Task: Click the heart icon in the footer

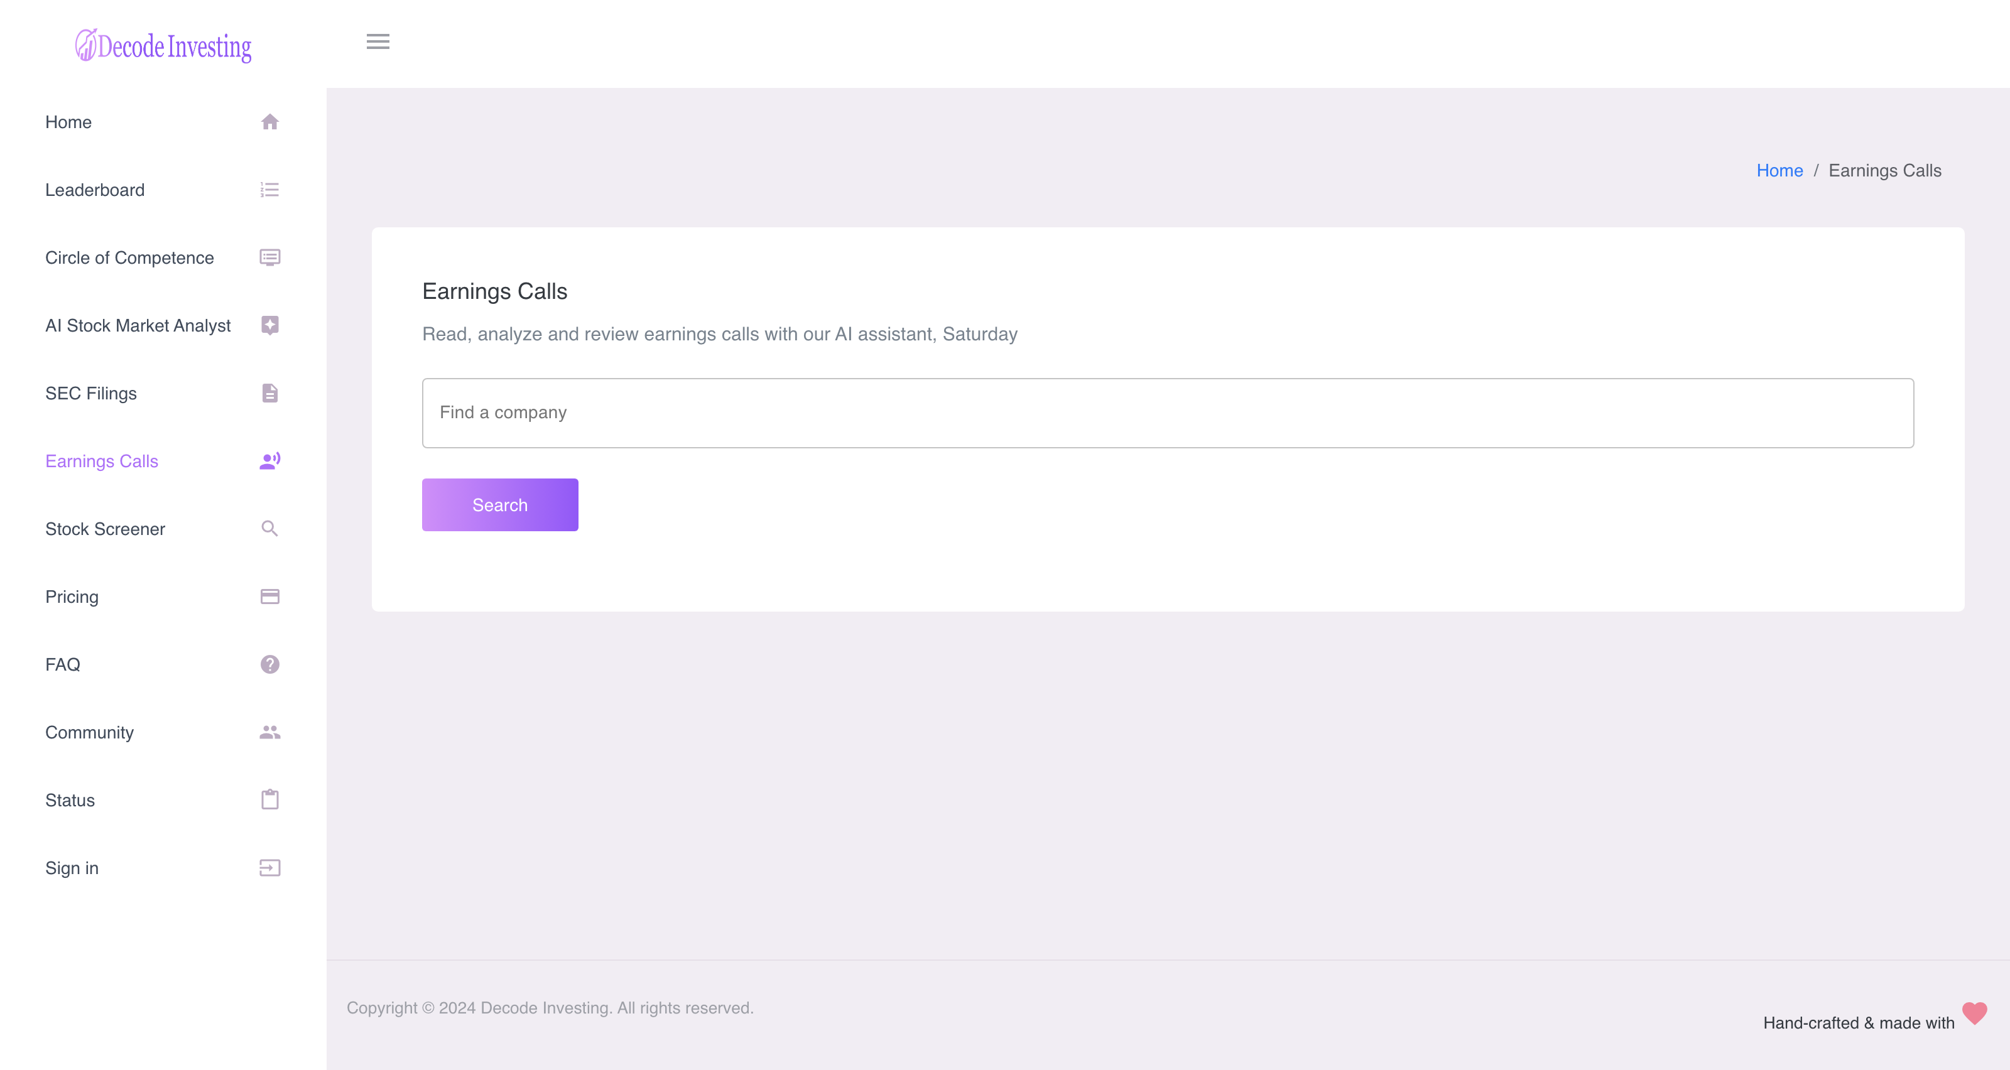Action: click(x=1975, y=1013)
